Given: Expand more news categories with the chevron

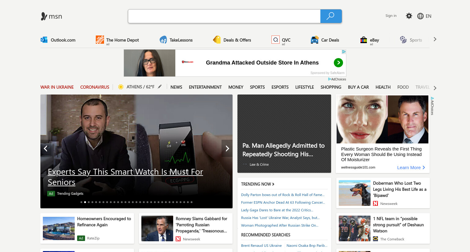Looking at the screenshot, I should pos(435,88).
